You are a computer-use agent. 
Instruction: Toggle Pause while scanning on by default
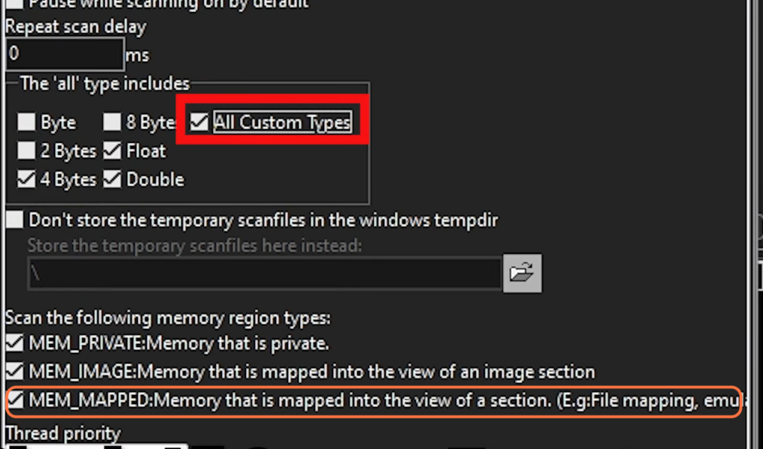pos(15,4)
